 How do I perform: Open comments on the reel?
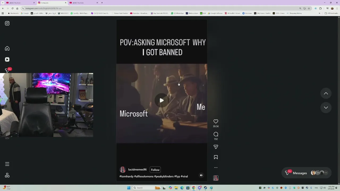[x=216, y=134]
